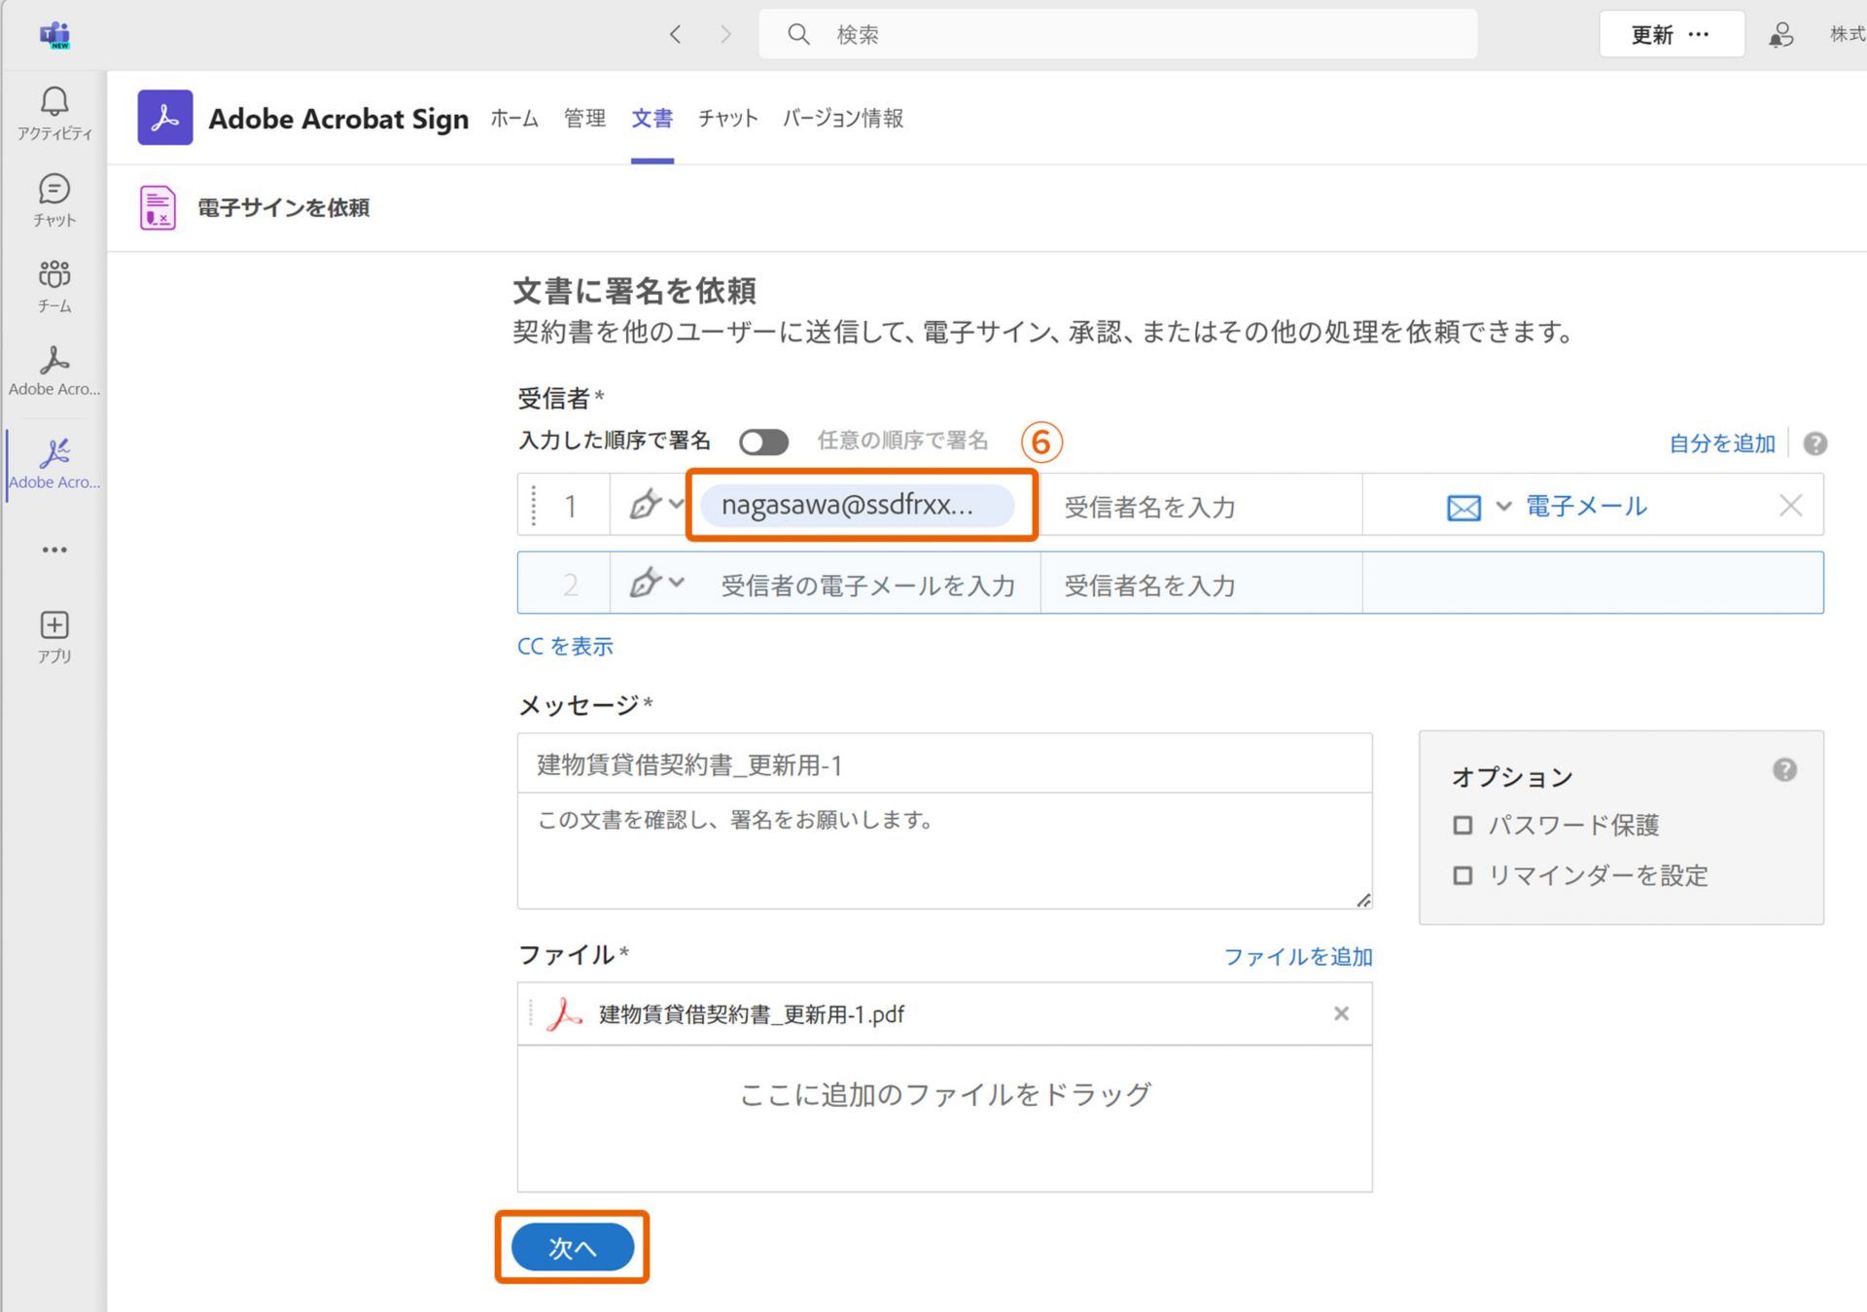Open more apps ellipsis in sidebar
Viewport: 1867px width, 1312px height.
pos(54,550)
